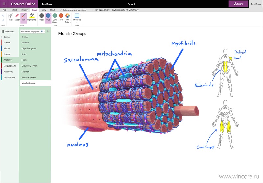Click EDIT IN ONENOTE
This screenshot has height=183, width=263.
pyautogui.click(x=102, y=10)
